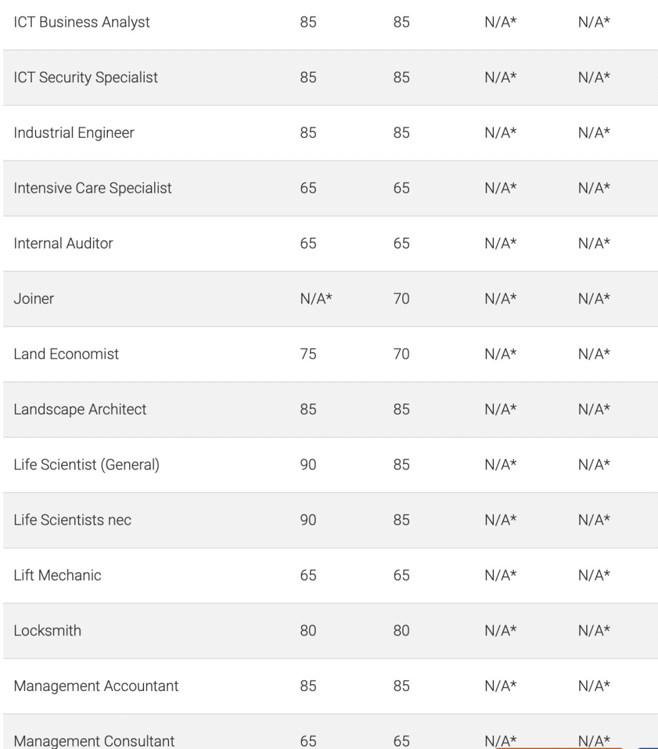The image size is (658, 749).
Task: Select the 90 score for Life Scientist (General)
Action: tap(308, 464)
